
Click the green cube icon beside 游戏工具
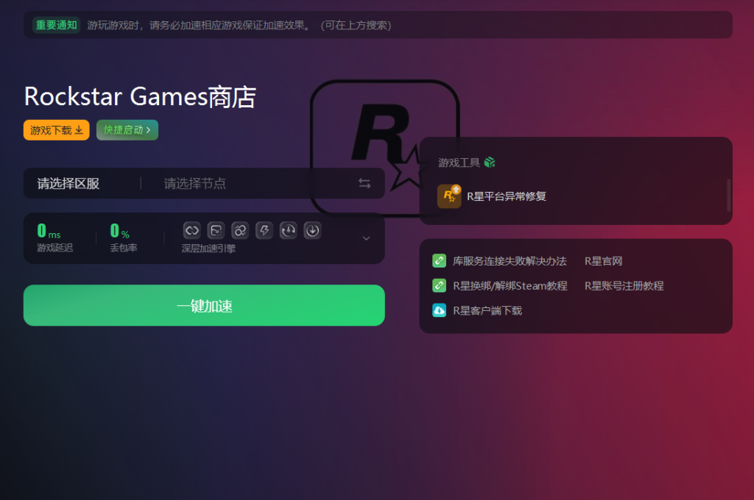tap(490, 162)
